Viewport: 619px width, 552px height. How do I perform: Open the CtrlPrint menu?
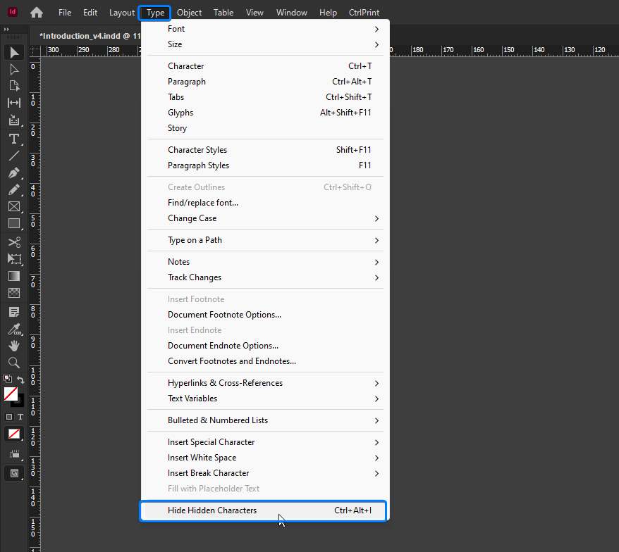pos(364,13)
